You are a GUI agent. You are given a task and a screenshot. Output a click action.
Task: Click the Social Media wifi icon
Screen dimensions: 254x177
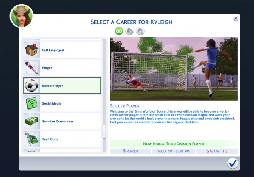pos(31,103)
